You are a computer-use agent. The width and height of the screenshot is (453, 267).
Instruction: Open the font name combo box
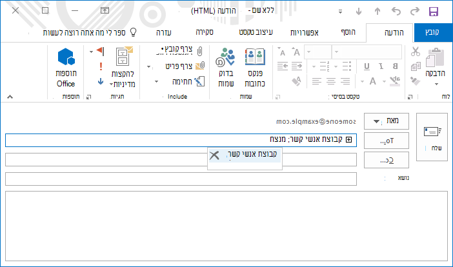pyautogui.click(x=367, y=52)
